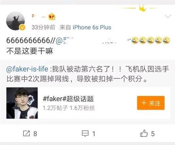Image resolution: width=175 pixels, height=145 pixels.
Task: Tap the last laughing-crying emoji
Action: coord(167,40)
